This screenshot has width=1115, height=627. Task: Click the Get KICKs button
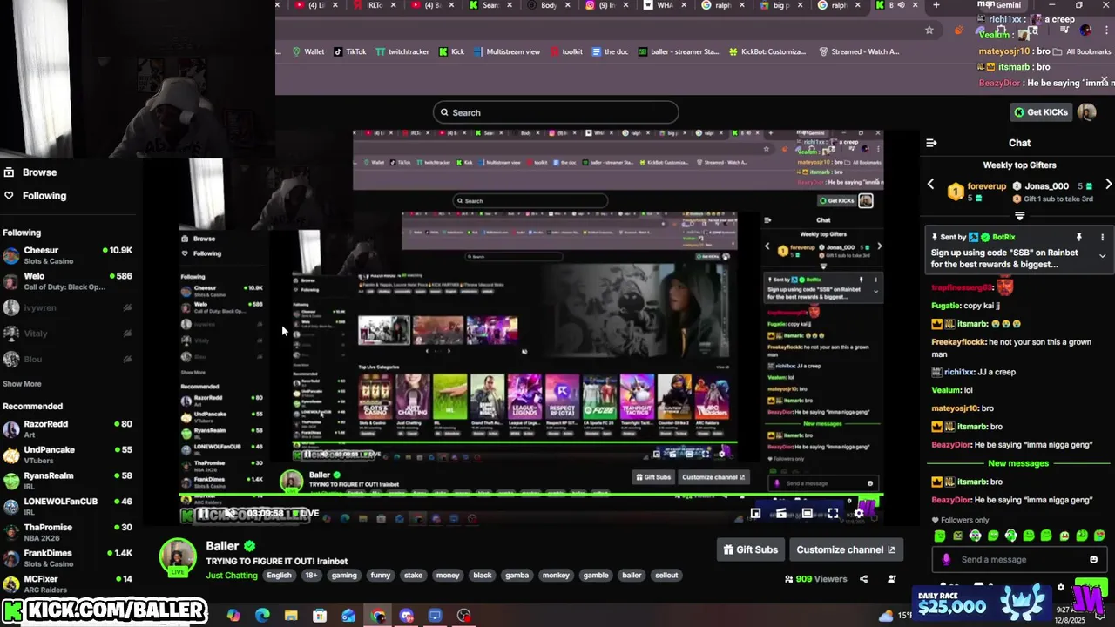[1040, 112]
